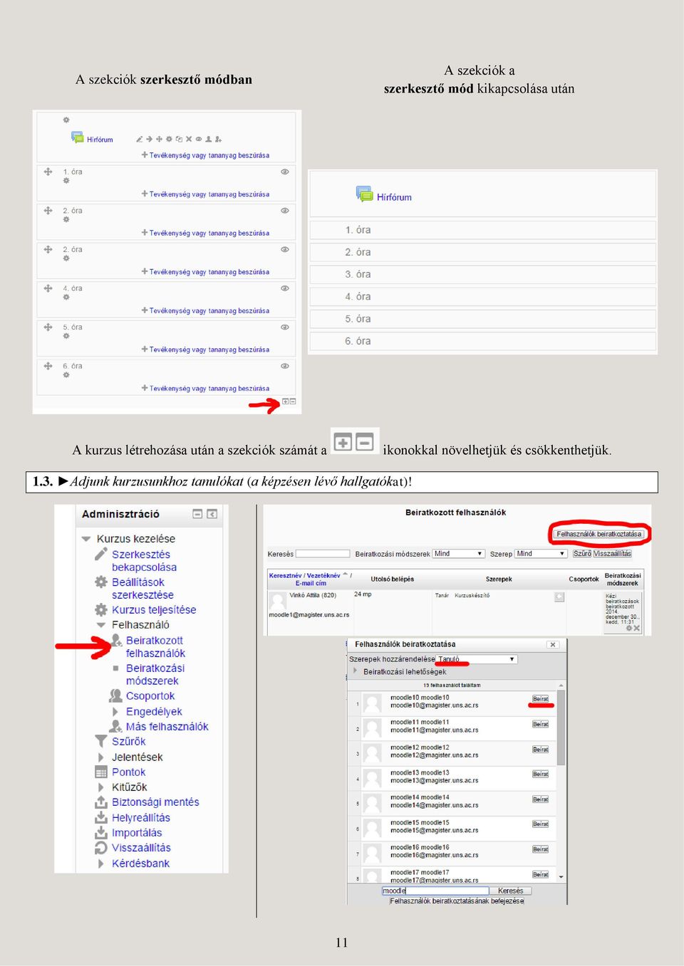The image size is (684, 966).
Task: Open the Beiratkozási módszerek Mind dropdown
Action: [x=459, y=554]
